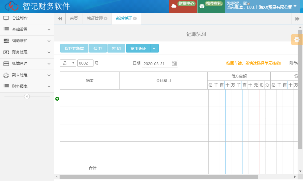Click the 打印 button

(116, 48)
